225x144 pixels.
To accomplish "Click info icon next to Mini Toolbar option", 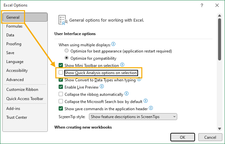I will (122, 65).
